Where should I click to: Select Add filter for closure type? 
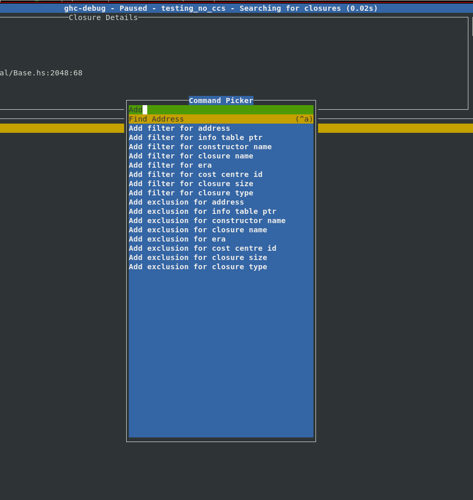pyautogui.click(x=191, y=193)
